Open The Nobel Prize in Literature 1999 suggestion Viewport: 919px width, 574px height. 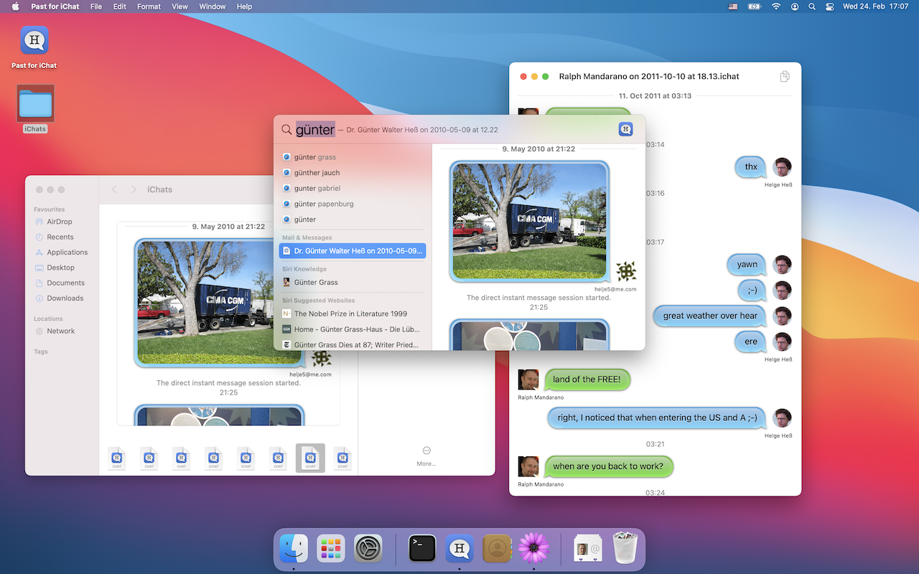click(350, 314)
